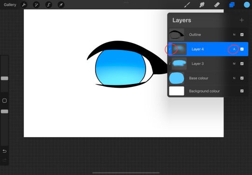Select the Paint brush tool
Screen dimensions: 252x175
(x=187, y=5)
